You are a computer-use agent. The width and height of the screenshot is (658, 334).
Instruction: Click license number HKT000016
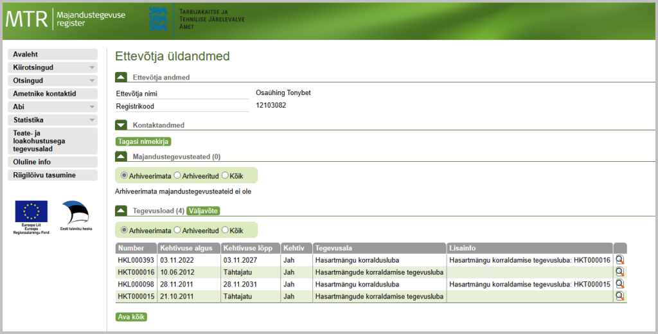136,272
